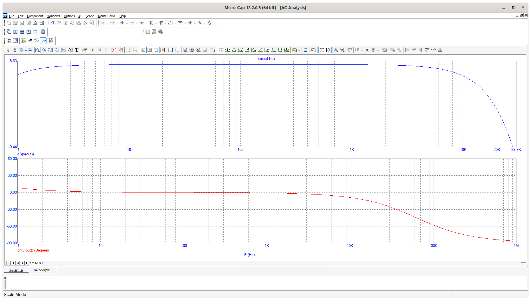Close the bottom message pane
This screenshot has width=531, height=300.
click(x=5, y=278)
